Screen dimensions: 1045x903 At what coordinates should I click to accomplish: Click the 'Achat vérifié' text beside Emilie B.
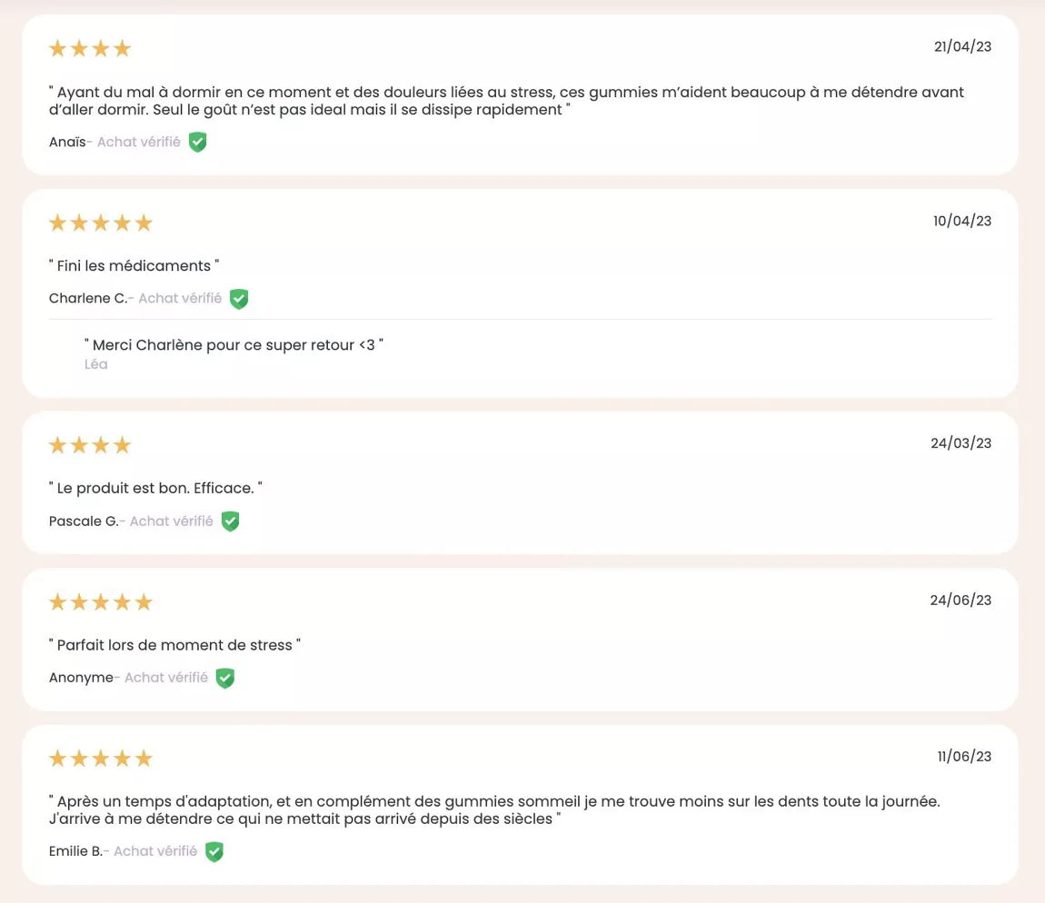pyautogui.click(x=155, y=852)
